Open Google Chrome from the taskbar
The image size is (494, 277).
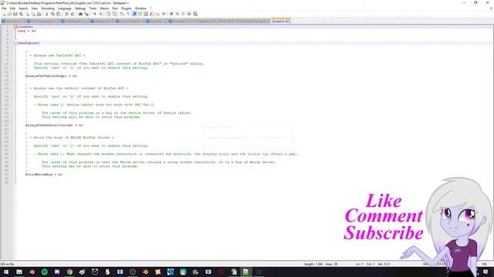[x=69, y=272]
